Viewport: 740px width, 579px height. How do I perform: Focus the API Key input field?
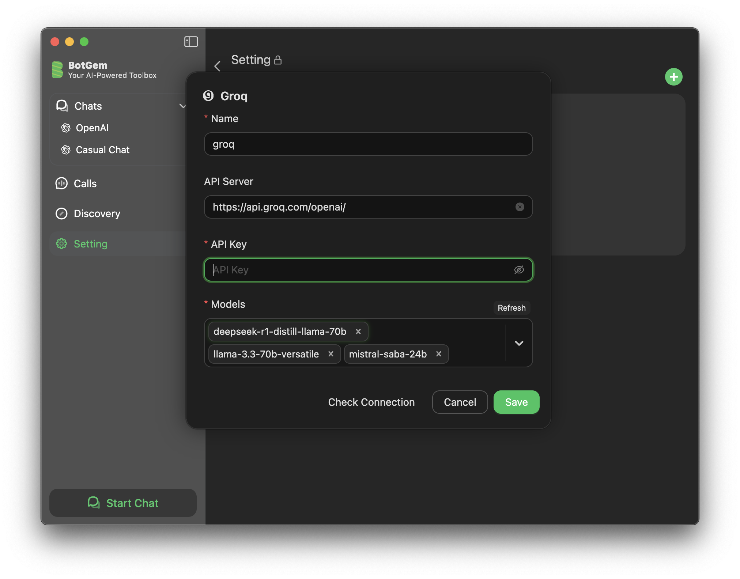click(368, 270)
